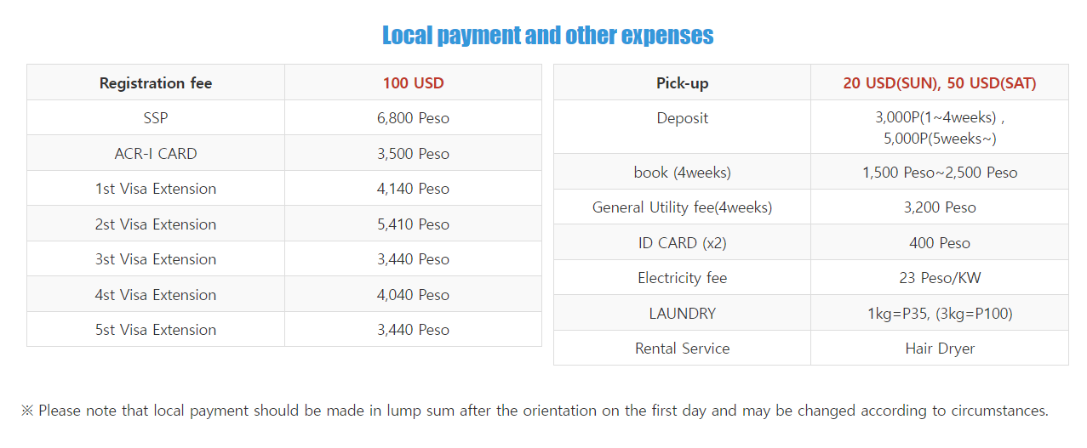Image resolution: width=1087 pixels, height=448 pixels.
Task: Select the book (4weeks) label
Action: [682, 173]
